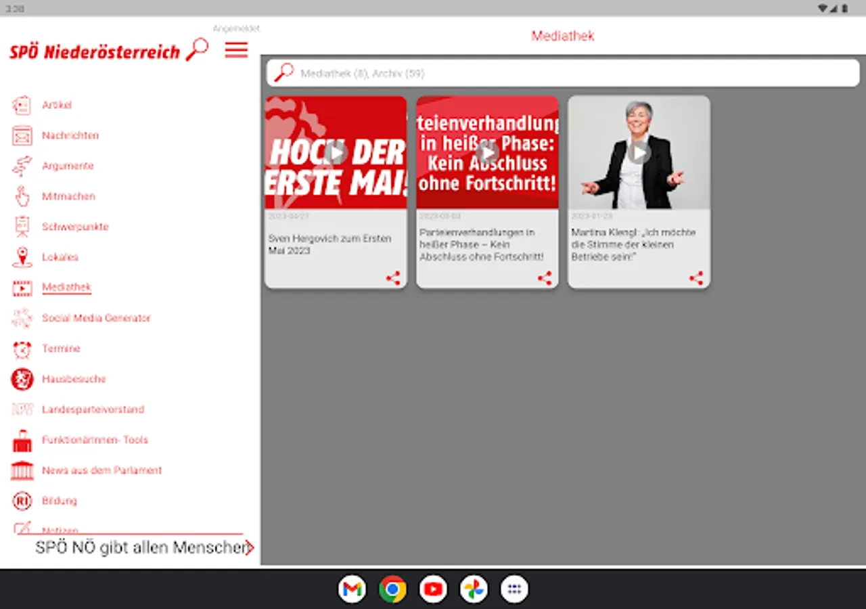Open Social Media Generator label
The height and width of the screenshot is (609, 866).
pos(96,318)
